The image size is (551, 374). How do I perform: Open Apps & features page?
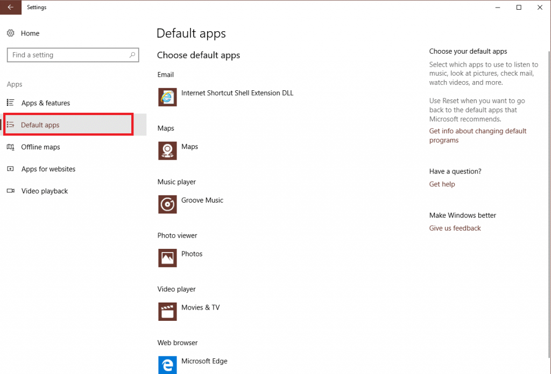click(x=46, y=103)
